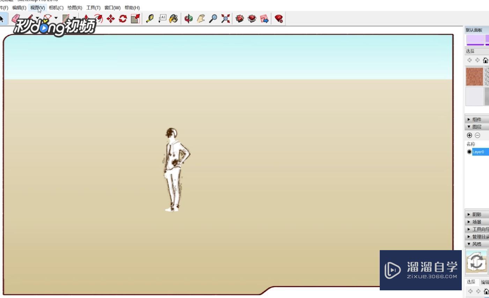The image size is (489, 298).
Task: Pick the light gray material swatch
Action: [474, 96]
